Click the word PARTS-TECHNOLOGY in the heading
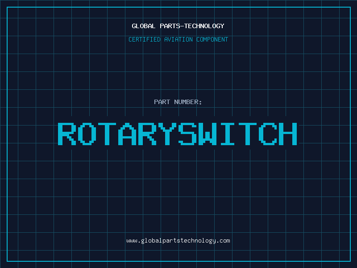 (x=192, y=26)
